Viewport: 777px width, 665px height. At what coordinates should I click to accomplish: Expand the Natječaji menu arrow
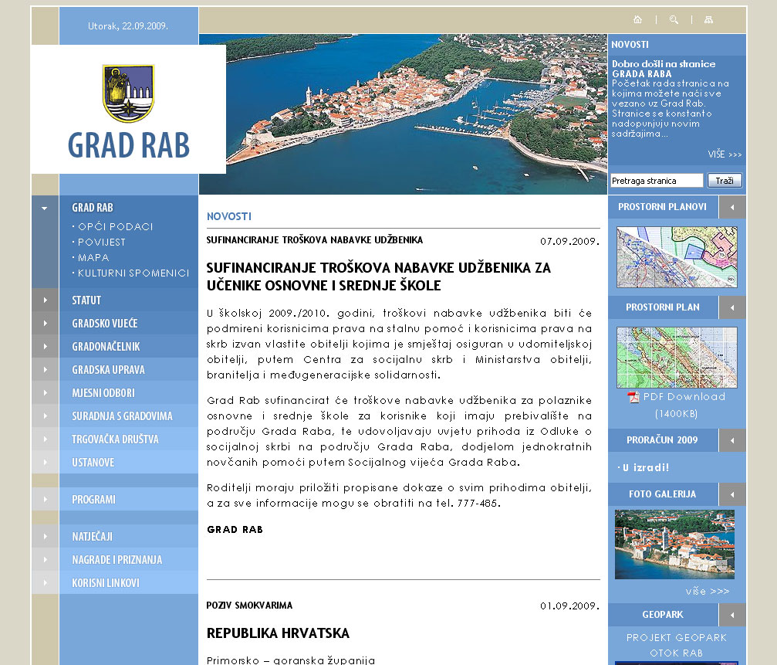[45, 536]
